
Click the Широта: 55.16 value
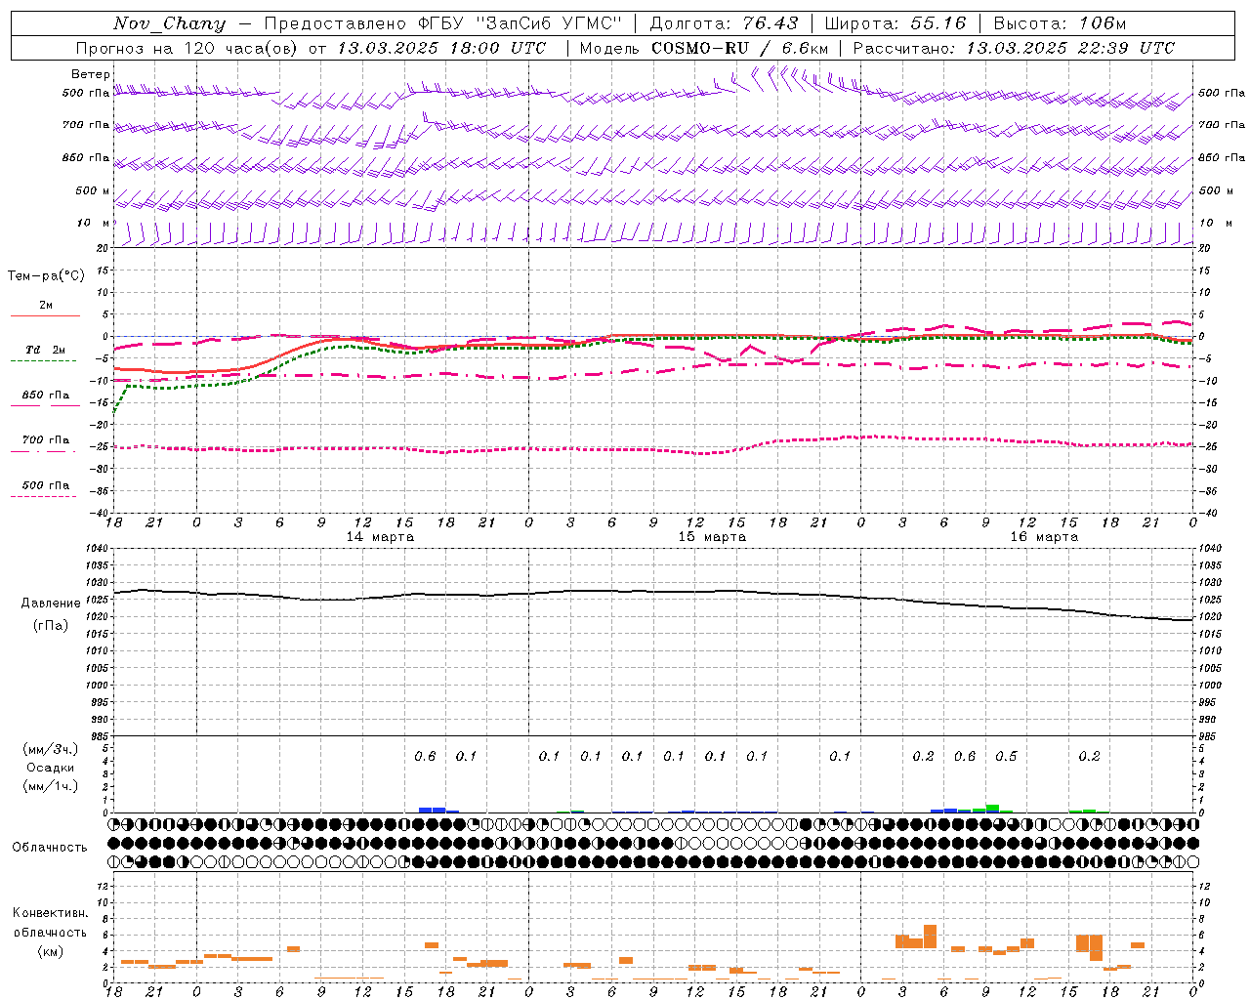(896, 23)
